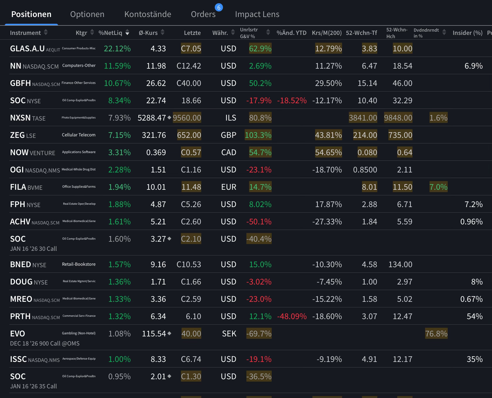Click the diamond marker beside EVO's 115.54
The width and height of the screenshot is (492, 398).
coord(169,333)
